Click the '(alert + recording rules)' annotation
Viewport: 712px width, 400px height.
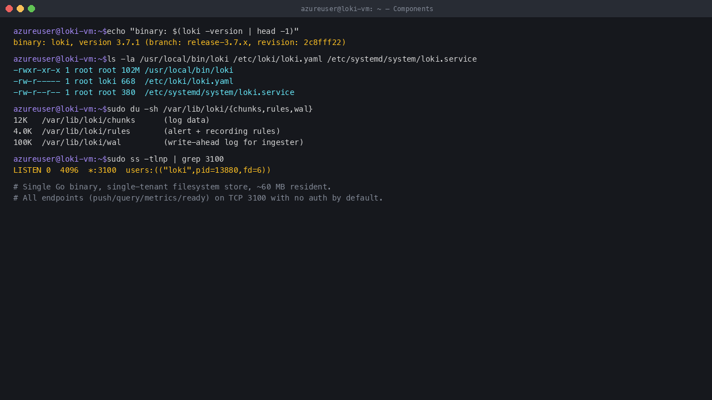(222, 131)
